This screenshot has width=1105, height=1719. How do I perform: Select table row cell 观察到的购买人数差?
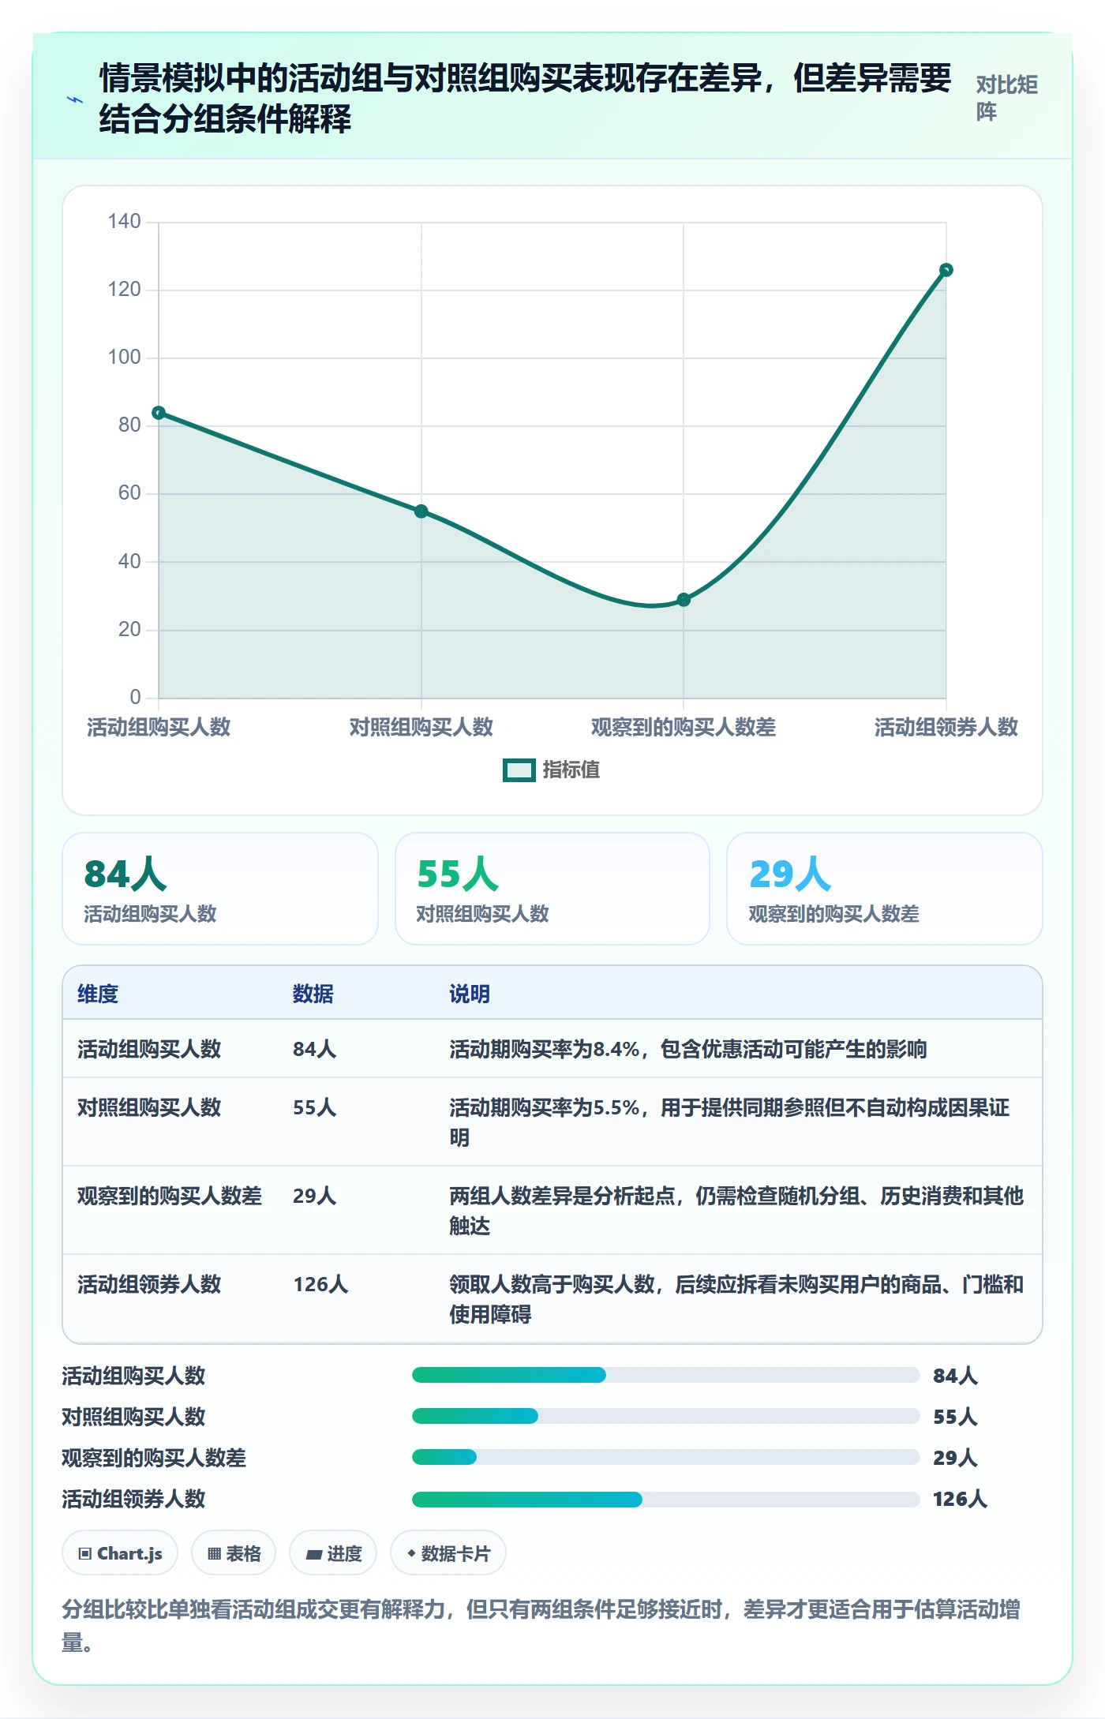pyautogui.click(x=170, y=1196)
